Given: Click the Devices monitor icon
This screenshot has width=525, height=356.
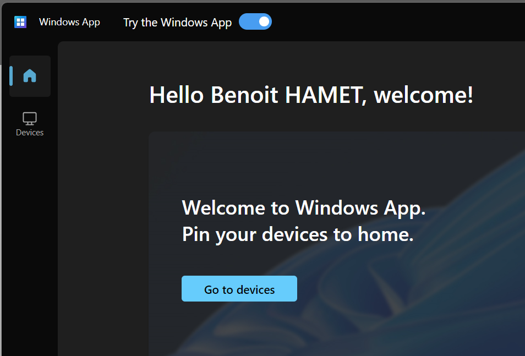Looking at the screenshot, I should click(30, 118).
